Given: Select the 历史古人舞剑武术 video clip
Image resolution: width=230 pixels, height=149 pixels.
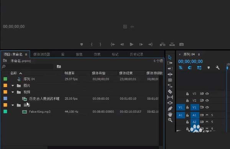Looking at the screenshot, I should [x=44, y=99].
